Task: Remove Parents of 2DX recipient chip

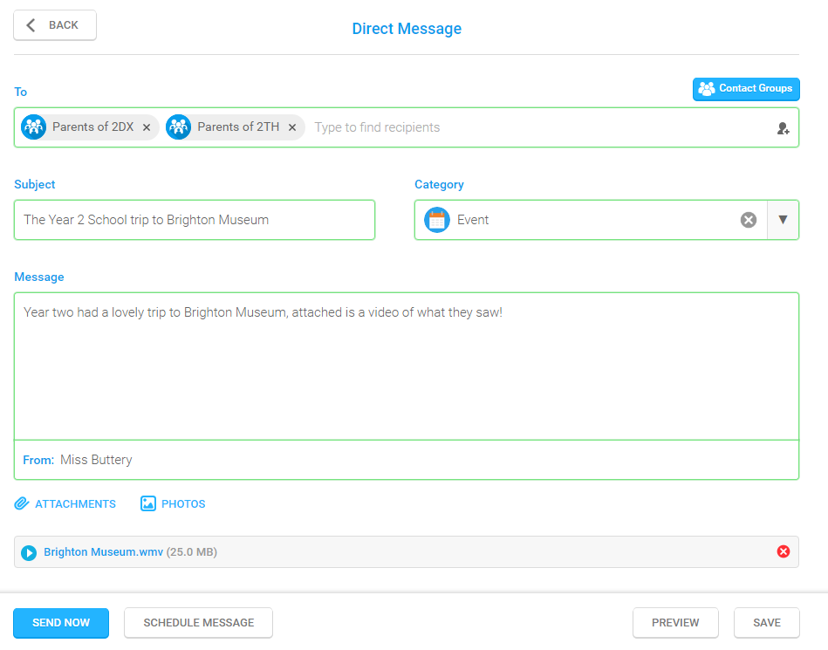Action: coord(147,127)
